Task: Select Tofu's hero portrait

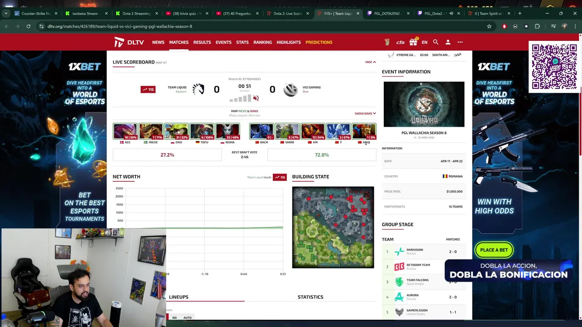Action: [x=202, y=132]
